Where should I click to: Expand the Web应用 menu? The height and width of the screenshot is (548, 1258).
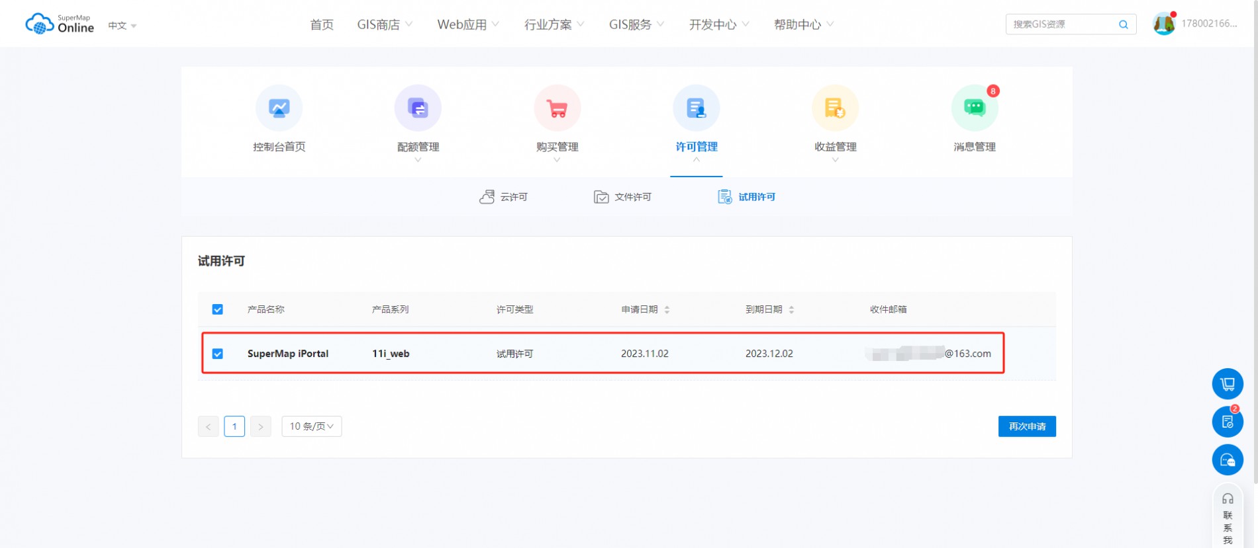[468, 24]
